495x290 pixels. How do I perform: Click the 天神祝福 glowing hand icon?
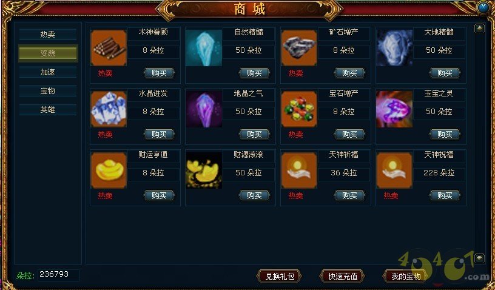[x=394, y=170]
